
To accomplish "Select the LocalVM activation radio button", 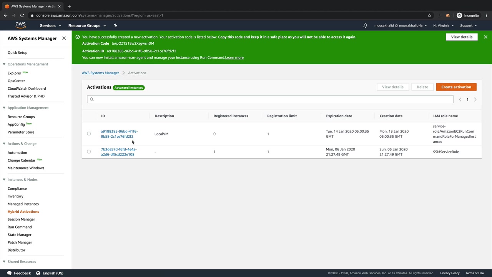I will 89,134.
